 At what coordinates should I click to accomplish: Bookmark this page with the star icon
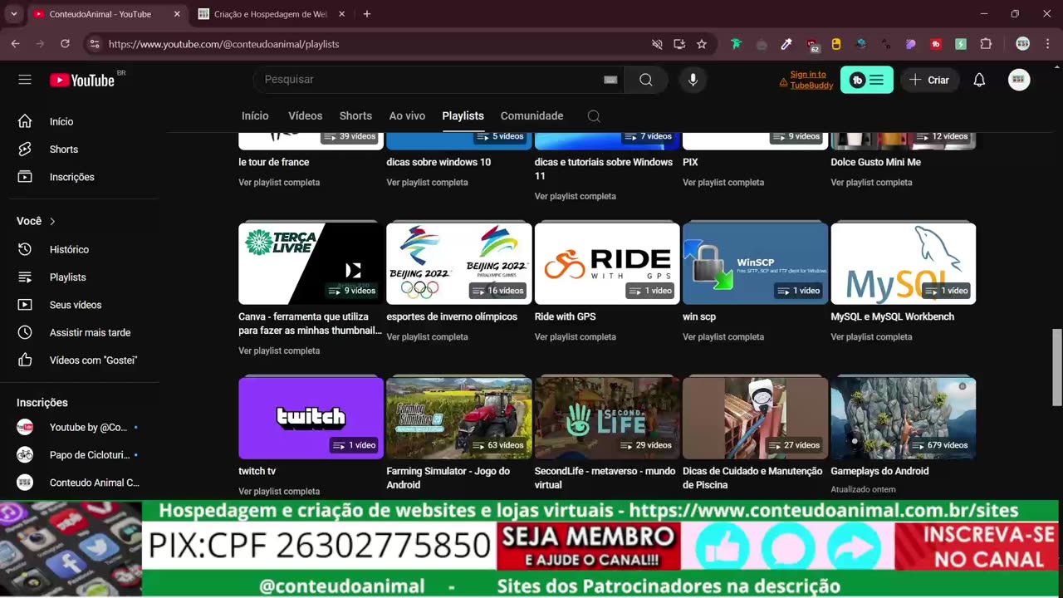[x=702, y=44]
